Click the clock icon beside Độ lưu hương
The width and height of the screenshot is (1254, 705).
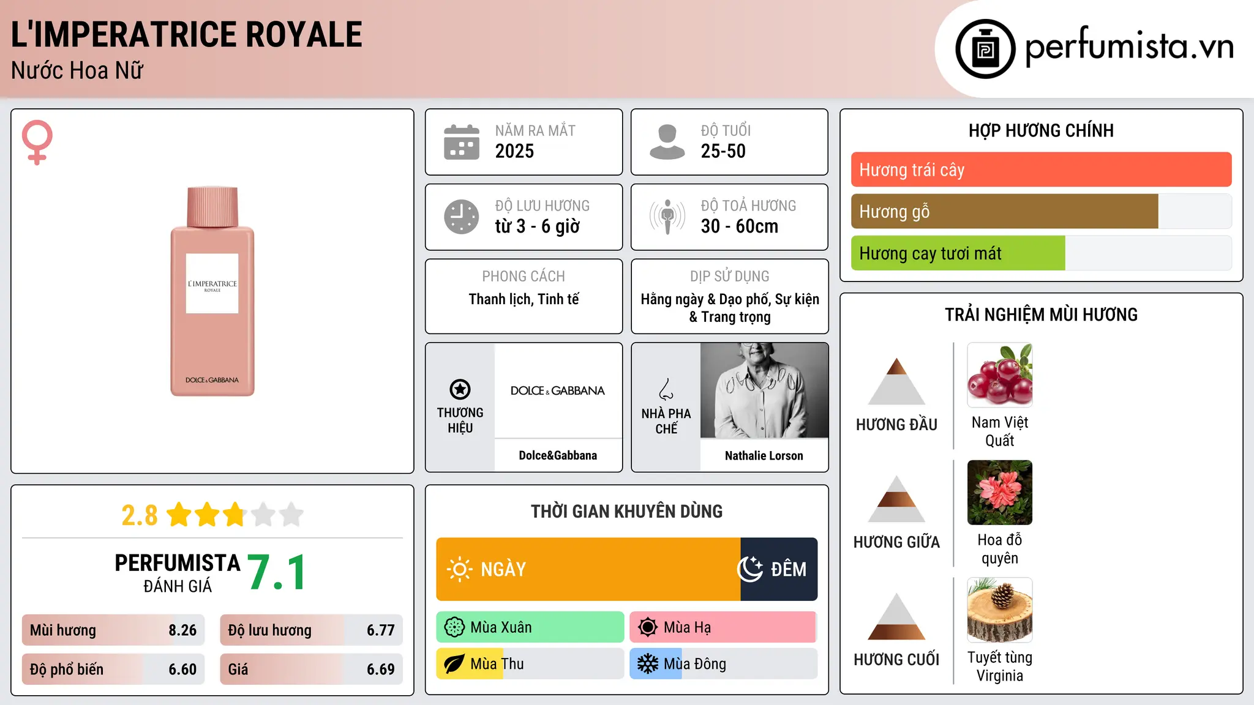click(462, 217)
